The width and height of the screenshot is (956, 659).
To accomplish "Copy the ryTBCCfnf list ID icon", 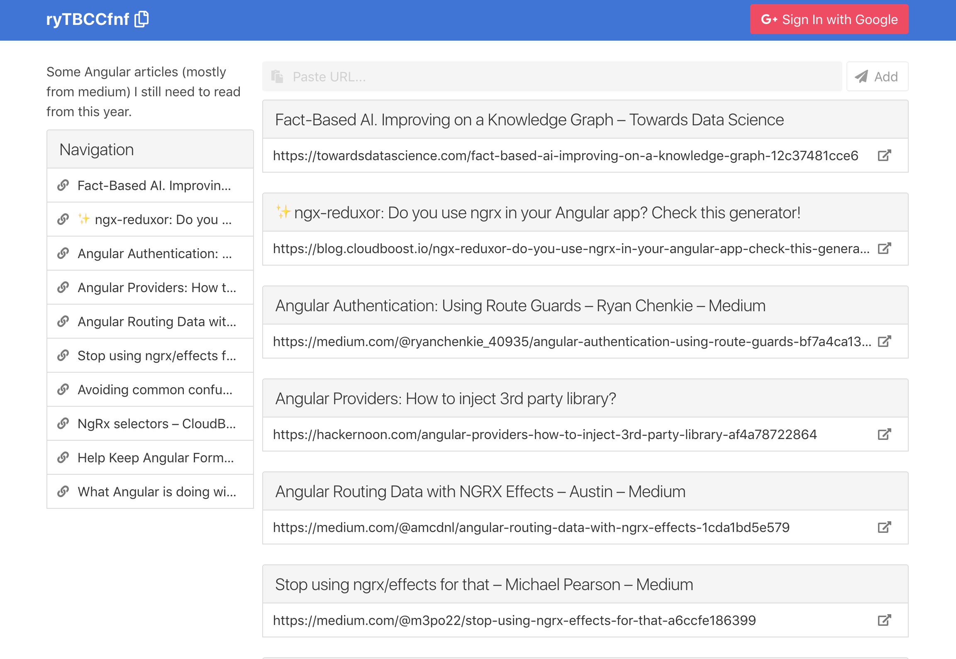I will tap(141, 19).
